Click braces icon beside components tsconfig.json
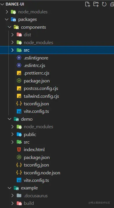 (x=19, y=104)
